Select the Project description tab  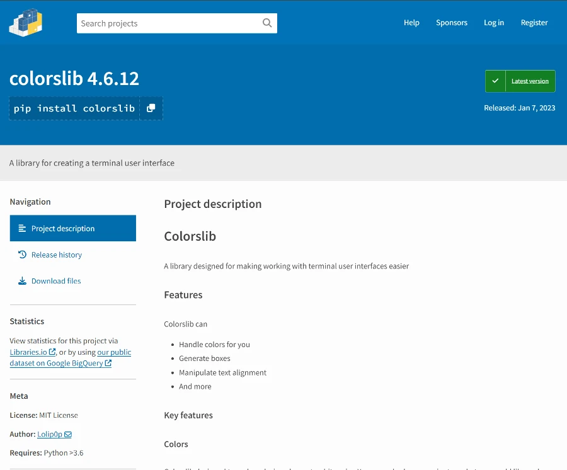[x=63, y=229]
